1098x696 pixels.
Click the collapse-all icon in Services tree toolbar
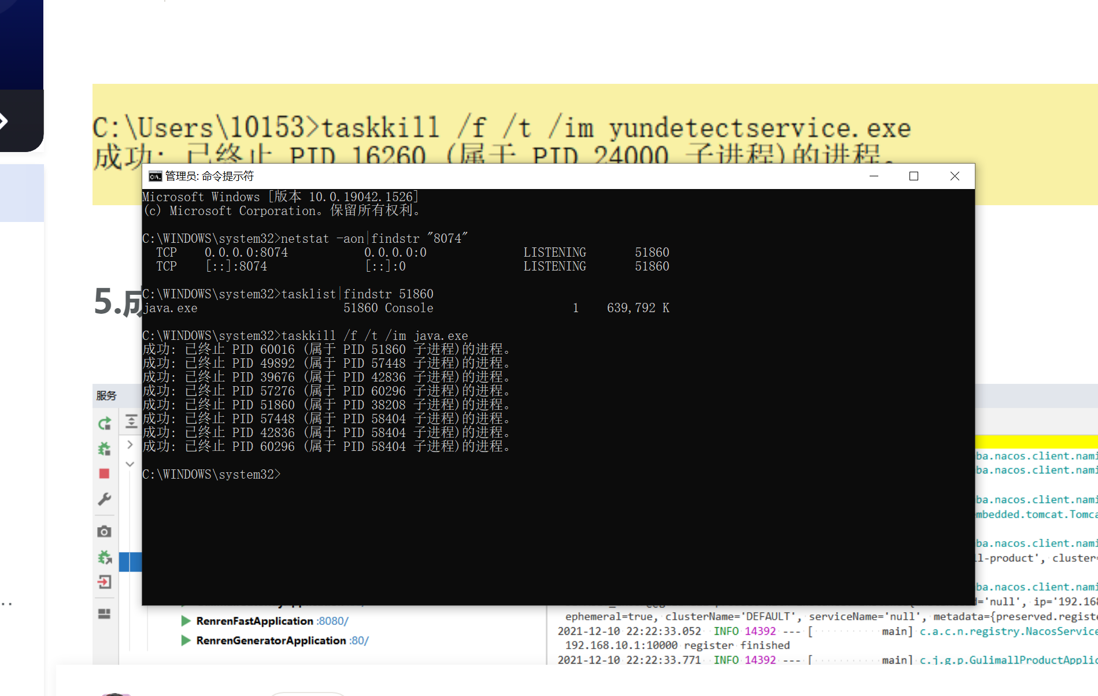[x=131, y=421]
